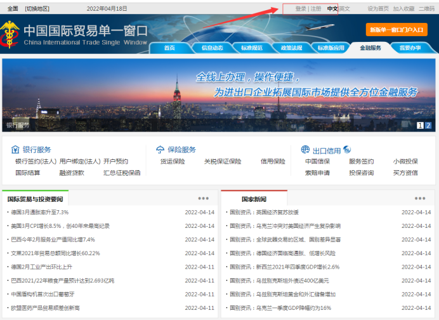This screenshot has width=439, height=320.
Task: Click 加入收藏 link
Action: [403, 9]
